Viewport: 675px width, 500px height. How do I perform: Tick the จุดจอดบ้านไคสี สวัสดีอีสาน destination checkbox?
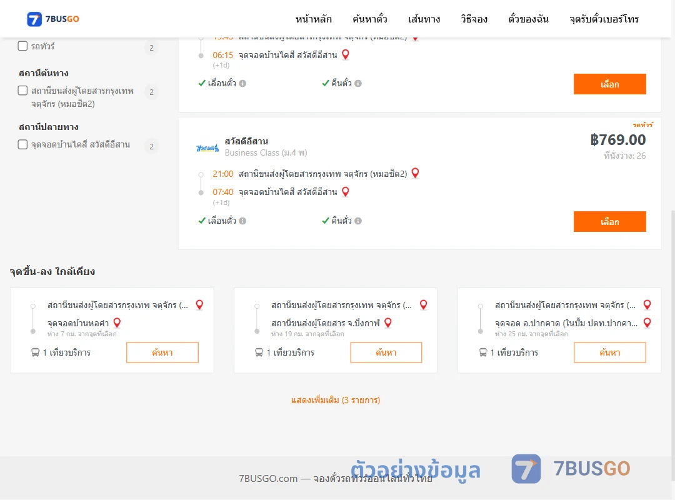click(23, 144)
